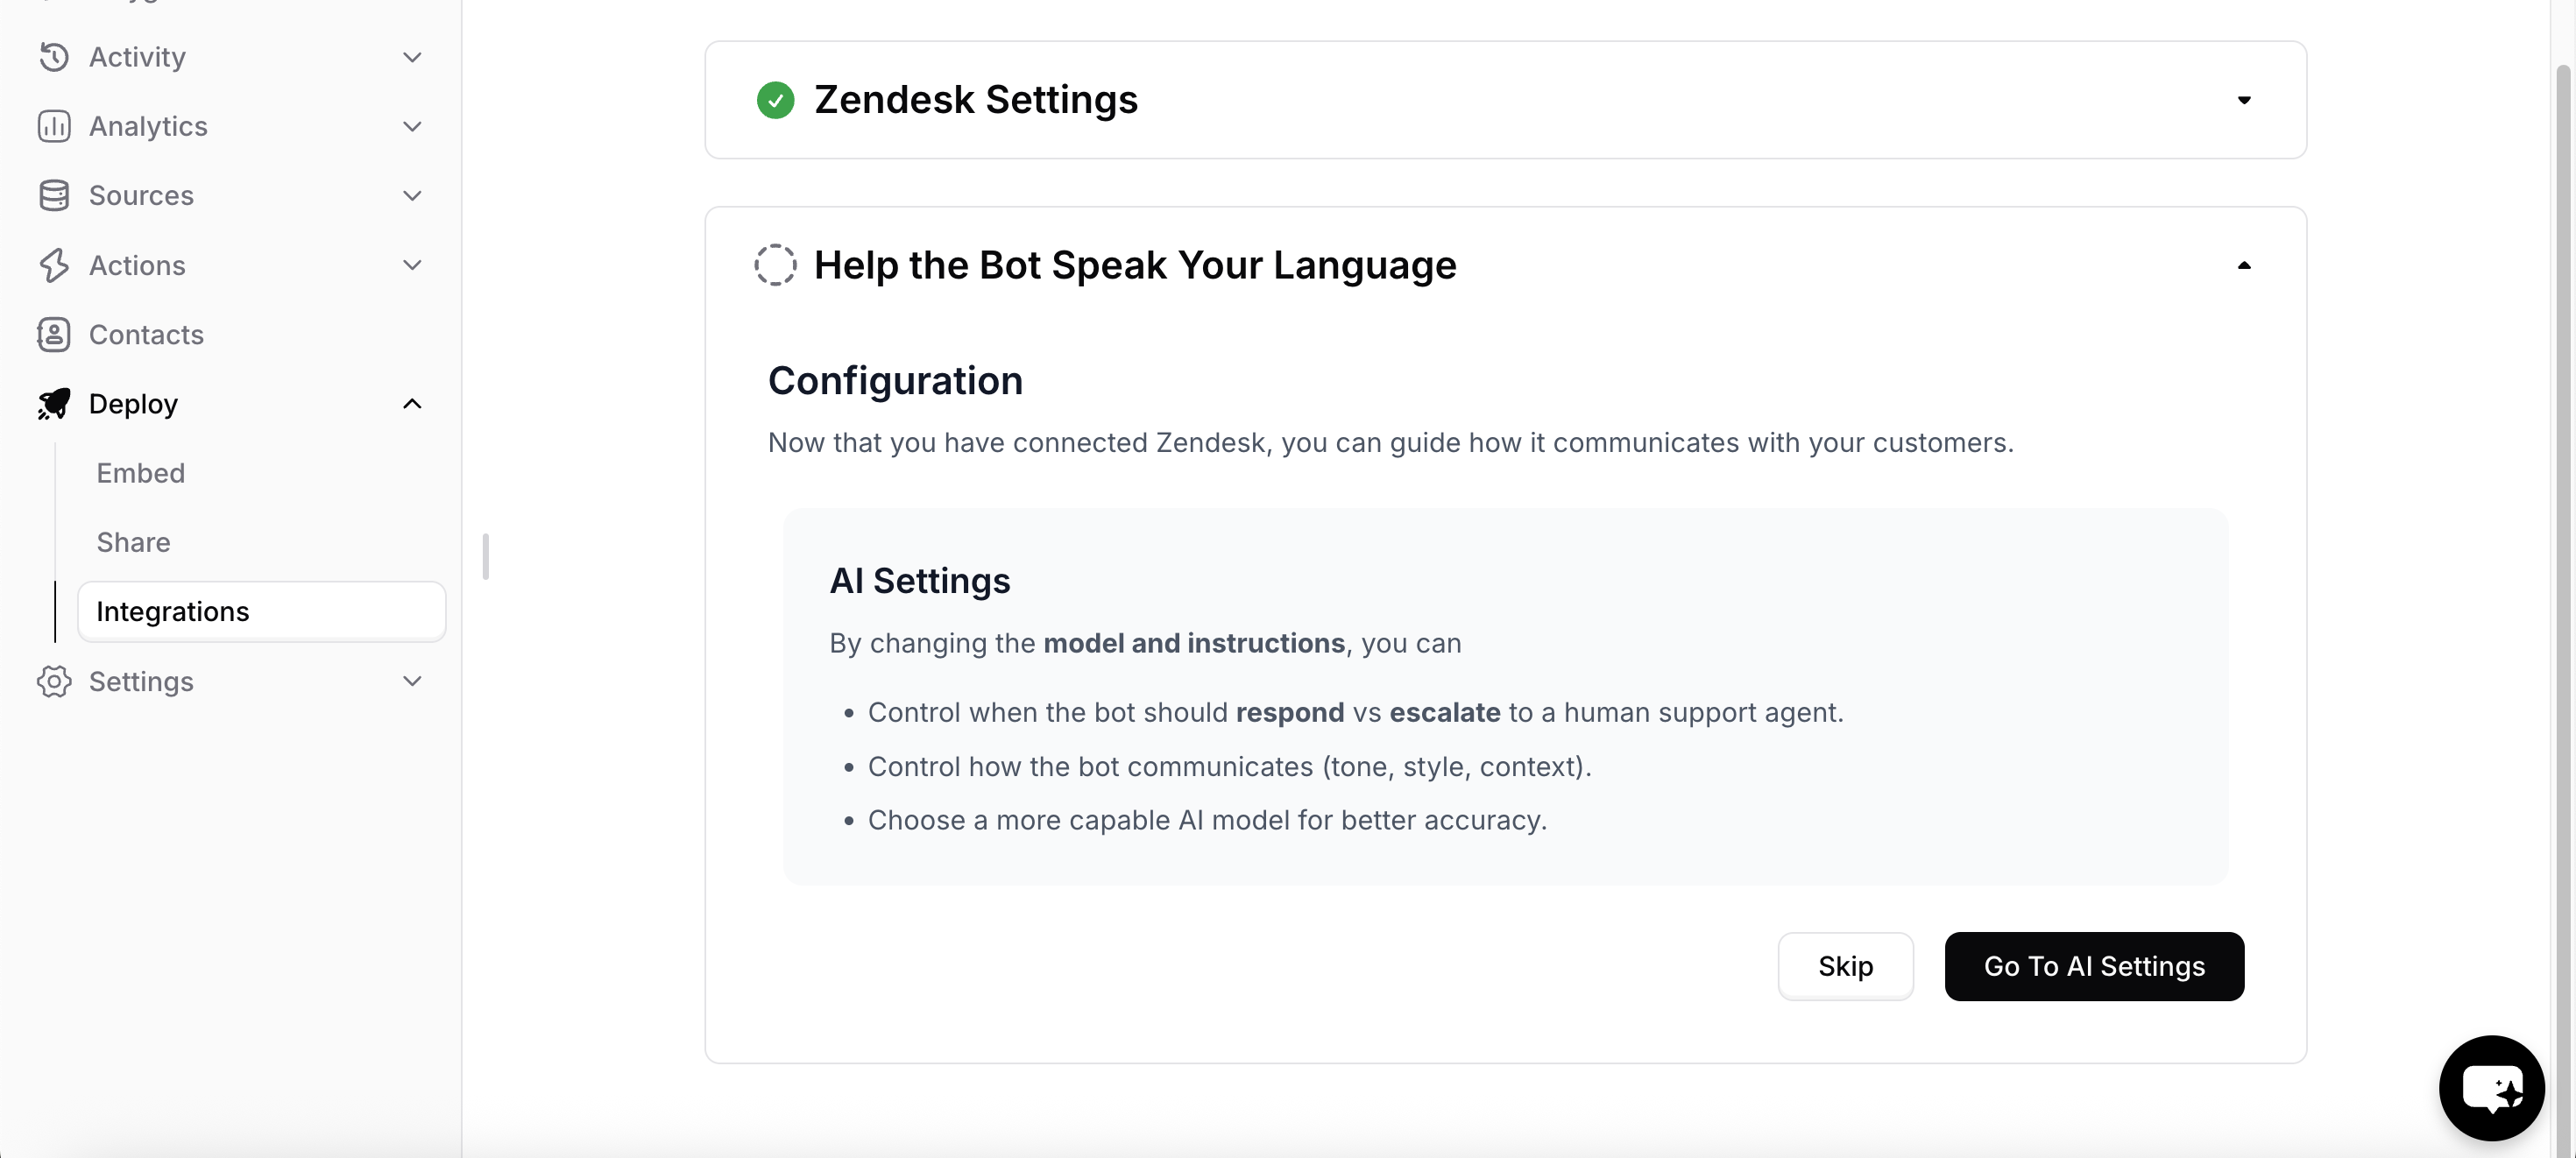Click the Contacts person icon
Screen dimensions: 2576x1158
pyautogui.click(x=54, y=334)
